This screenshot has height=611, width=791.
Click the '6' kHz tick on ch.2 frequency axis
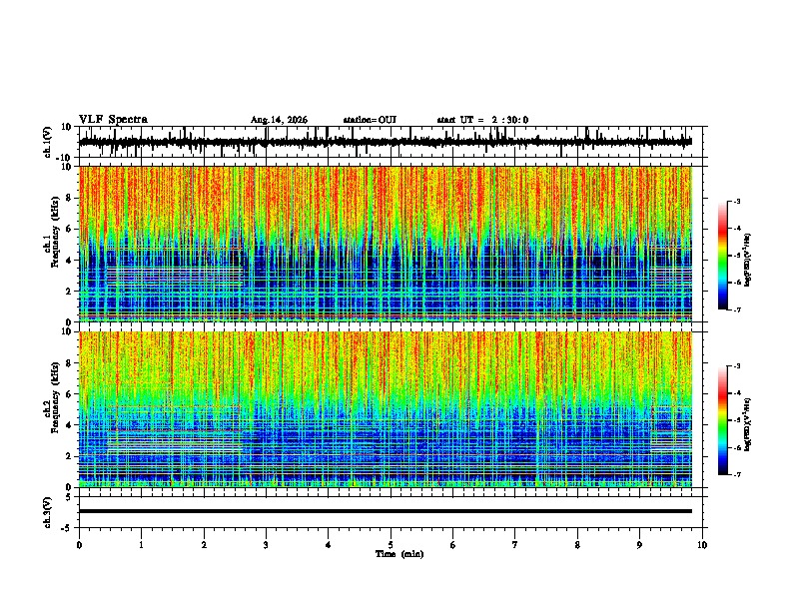click(71, 393)
